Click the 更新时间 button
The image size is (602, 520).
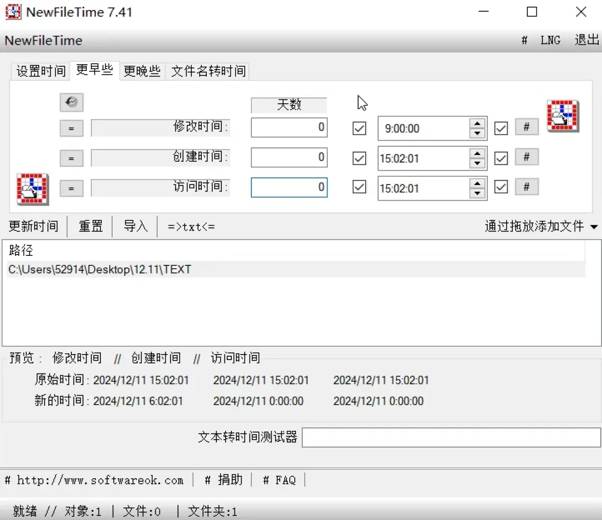point(34,226)
